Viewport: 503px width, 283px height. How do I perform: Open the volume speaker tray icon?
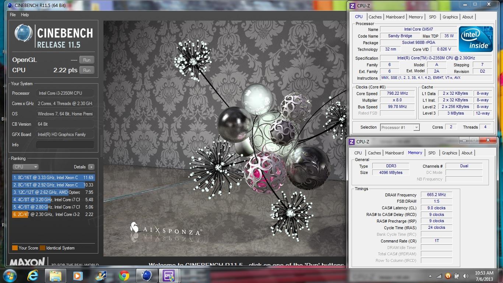pyautogui.click(x=466, y=276)
